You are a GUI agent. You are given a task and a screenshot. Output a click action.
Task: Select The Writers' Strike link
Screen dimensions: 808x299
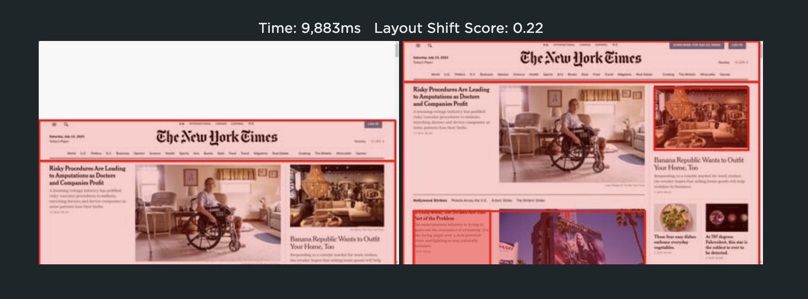(530, 200)
